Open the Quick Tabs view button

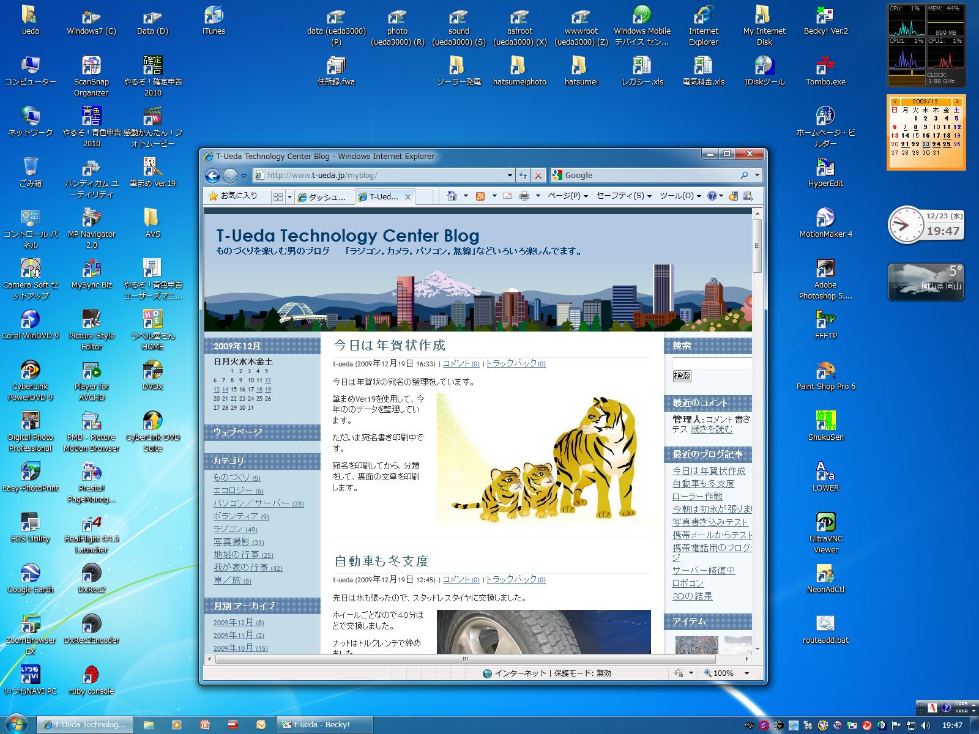pyautogui.click(x=278, y=196)
